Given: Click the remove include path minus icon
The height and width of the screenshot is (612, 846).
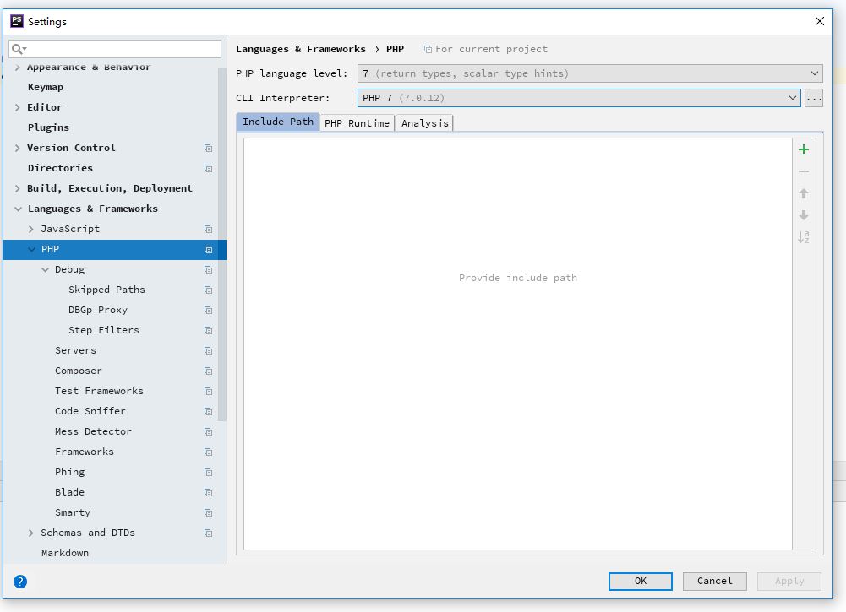Looking at the screenshot, I should tap(803, 171).
